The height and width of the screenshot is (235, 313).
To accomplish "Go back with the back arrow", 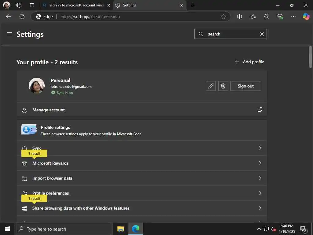I will (x=8, y=17).
